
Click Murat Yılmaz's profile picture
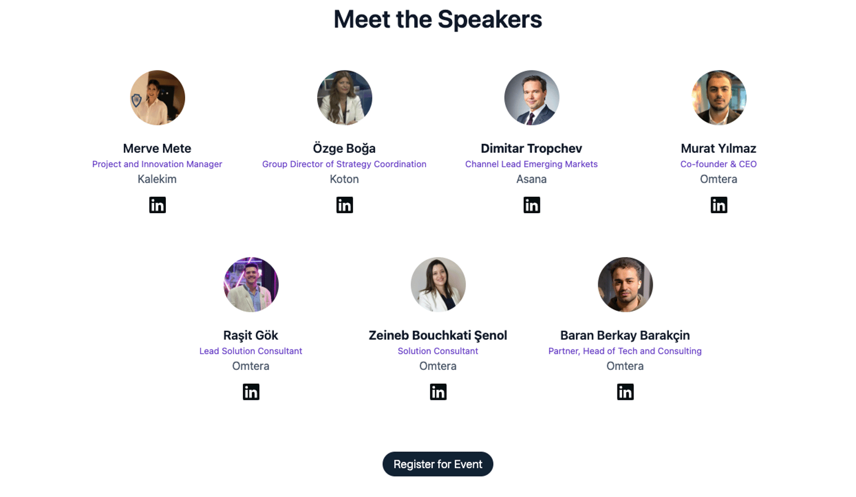(x=719, y=98)
